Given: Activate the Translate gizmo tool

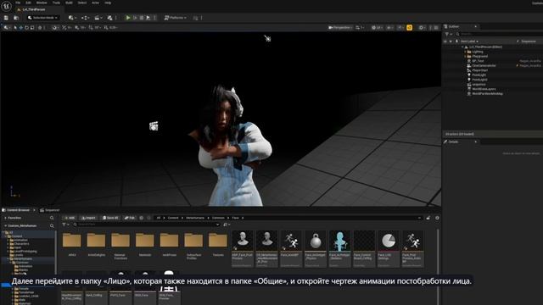Looking at the screenshot, I should coord(20,27).
